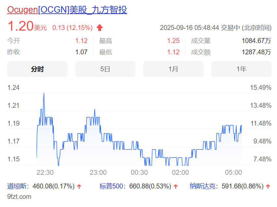Click the change value 0.13 (12.15%)
Screen dimensions: 277x207
tap(72, 28)
